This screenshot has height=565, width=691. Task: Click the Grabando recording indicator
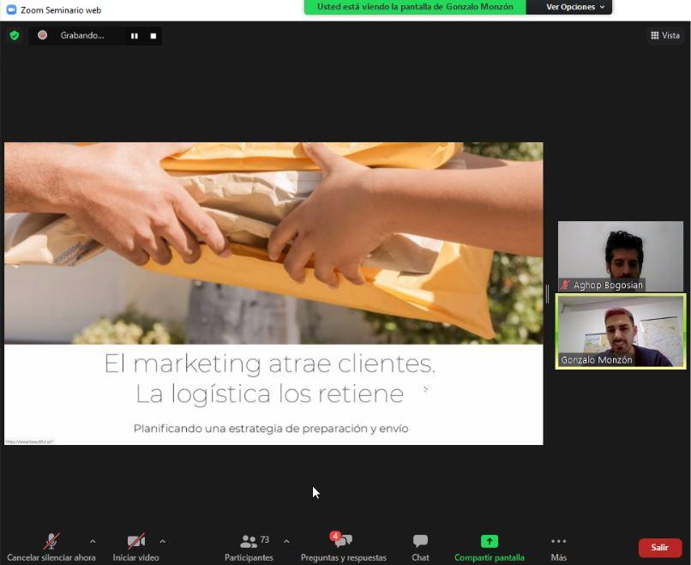pos(81,36)
